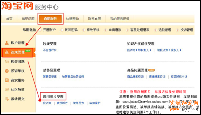Click the 购买问题 cart icon in sidebar

[x=7, y=62]
